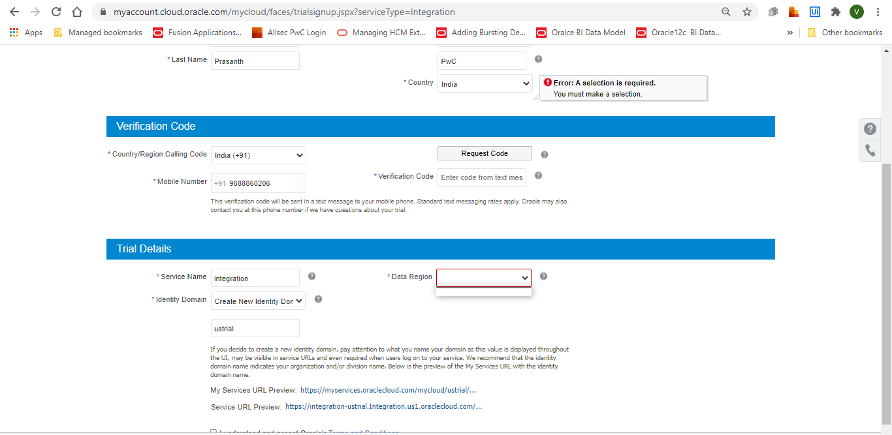Click the help icon beside Data Region
Screen dimensions: 892x435
543,276
